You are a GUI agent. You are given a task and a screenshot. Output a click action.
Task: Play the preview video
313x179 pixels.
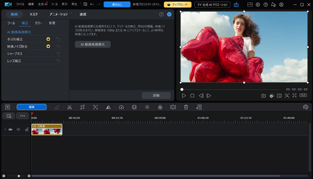point(184,96)
